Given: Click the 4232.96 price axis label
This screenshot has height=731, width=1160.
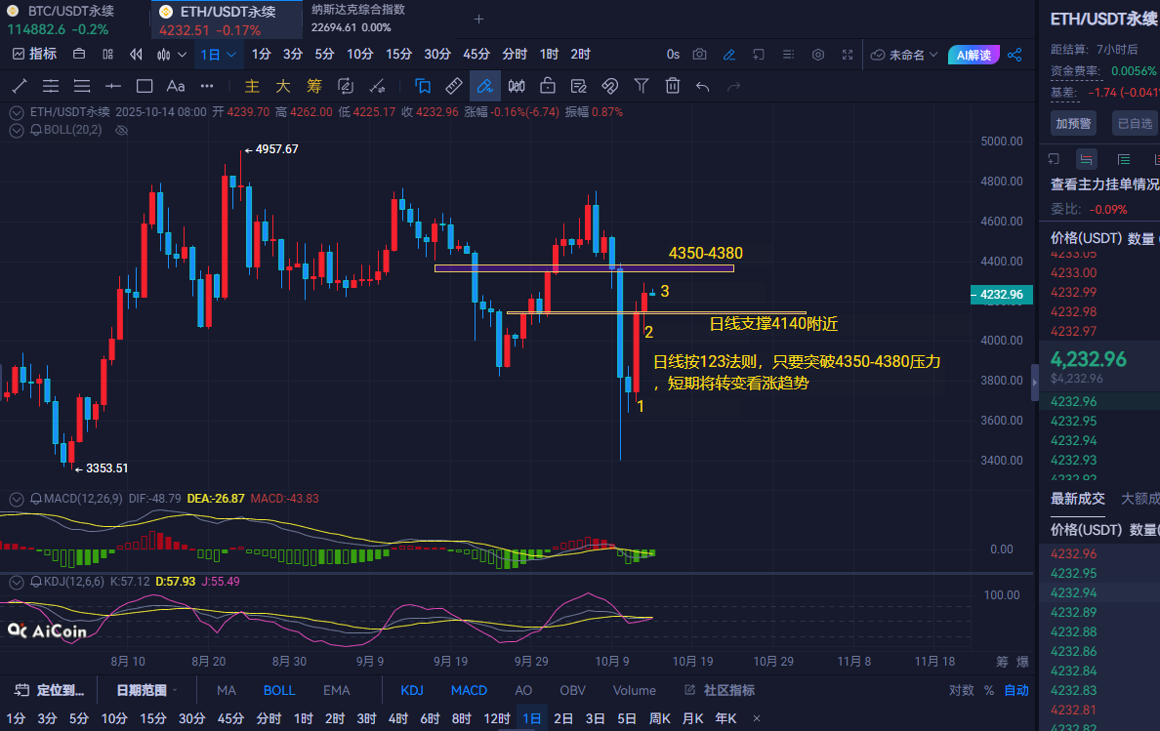Looking at the screenshot, I should coord(1001,295).
